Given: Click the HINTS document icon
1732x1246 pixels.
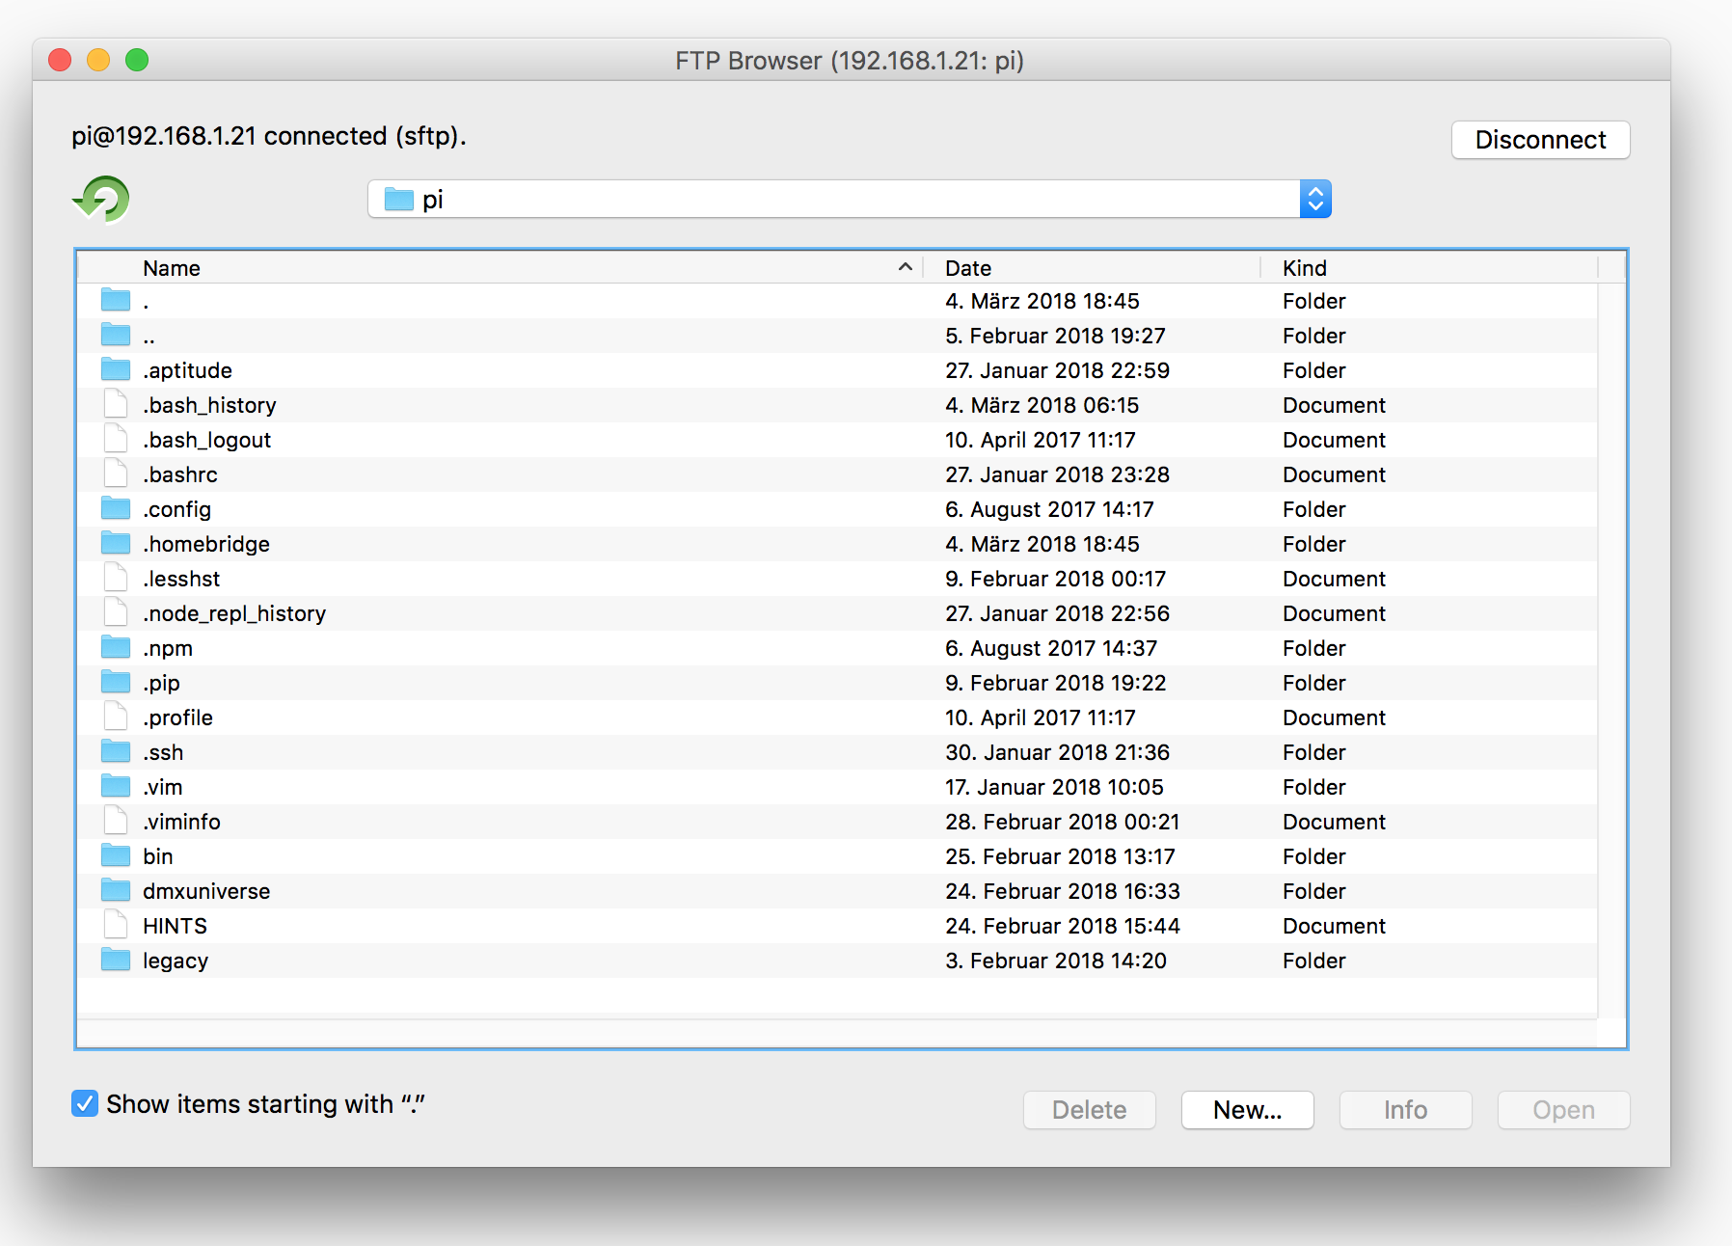Looking at the screenshot, I should [116, 926].
